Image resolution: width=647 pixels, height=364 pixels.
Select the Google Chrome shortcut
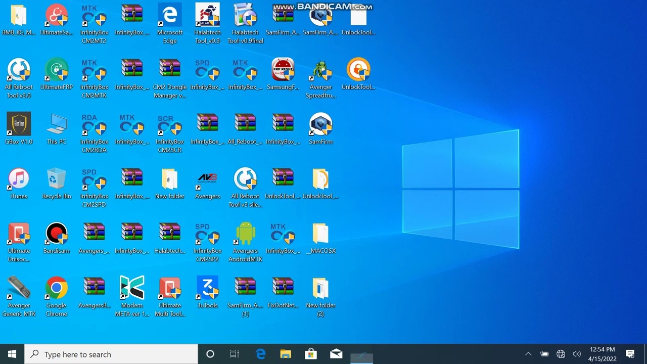point(57,288)
